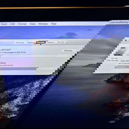Click the 251 GB Flash Storage label
Viewport: 129px width, 129px height.
pos(112,59)
